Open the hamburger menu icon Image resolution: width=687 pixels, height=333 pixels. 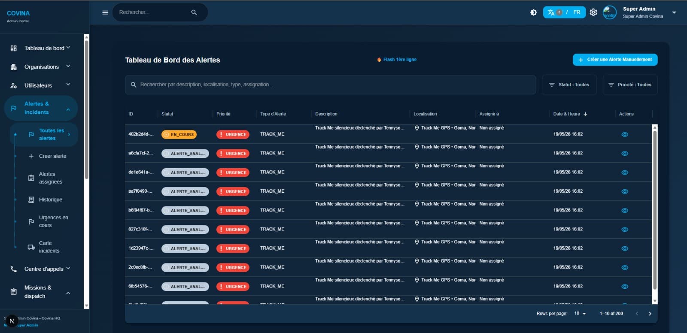(105, 12)
